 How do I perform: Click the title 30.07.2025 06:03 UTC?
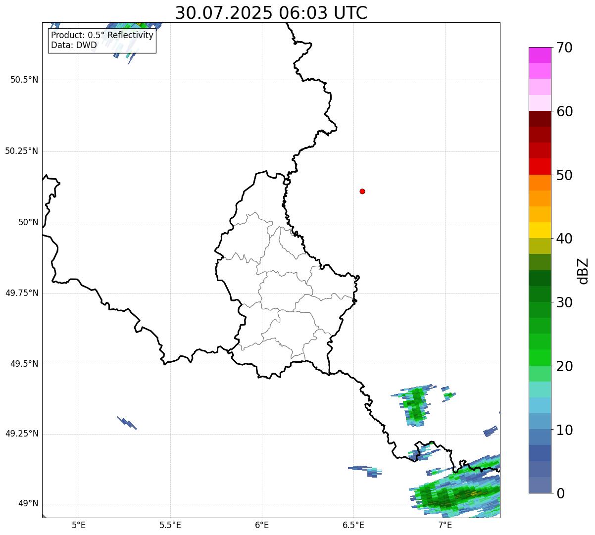pyautogui.click(x=271, y=13)
